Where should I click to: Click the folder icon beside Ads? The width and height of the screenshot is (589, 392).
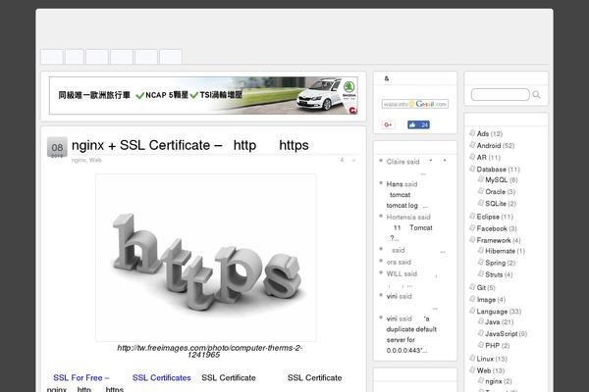[472, 132]
